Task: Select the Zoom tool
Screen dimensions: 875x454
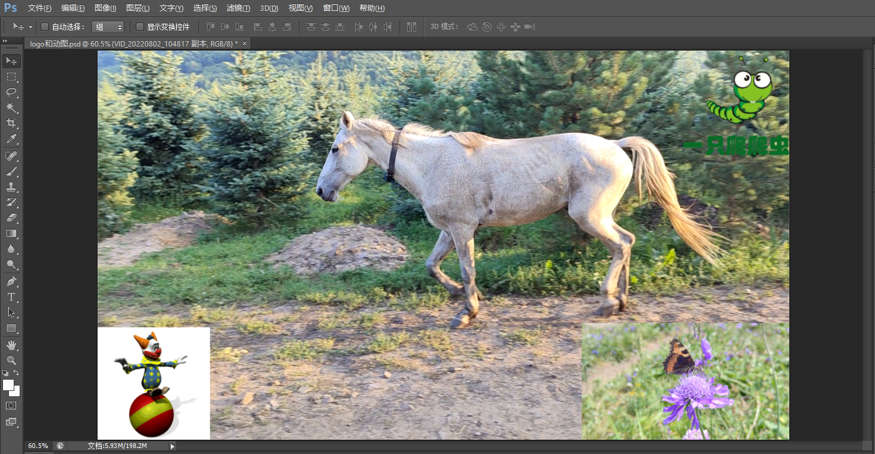Action: [x=11, y=360]
